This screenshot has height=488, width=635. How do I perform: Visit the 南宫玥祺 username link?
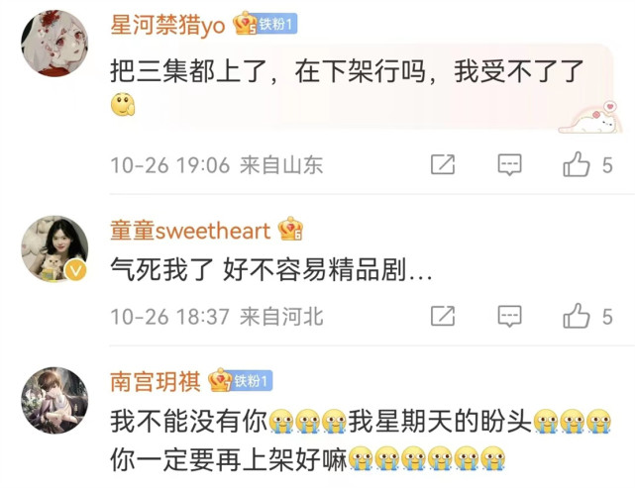coord(156,381)
